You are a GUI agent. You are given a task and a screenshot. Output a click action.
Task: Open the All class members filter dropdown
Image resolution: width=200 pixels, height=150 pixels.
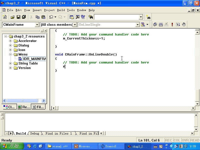(75, 24)
